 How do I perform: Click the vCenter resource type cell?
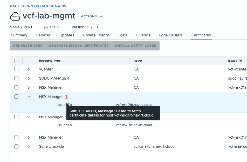tap(46, 69)
